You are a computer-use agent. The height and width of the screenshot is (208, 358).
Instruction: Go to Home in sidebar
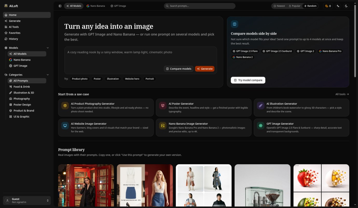(x=27, y=15)
